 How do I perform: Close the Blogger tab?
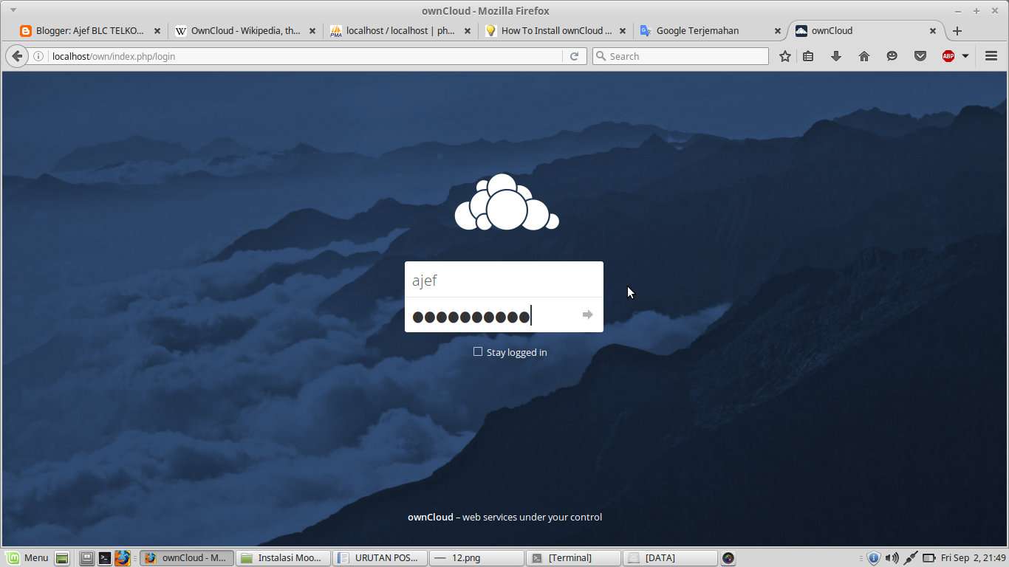(x=157, y=31)
